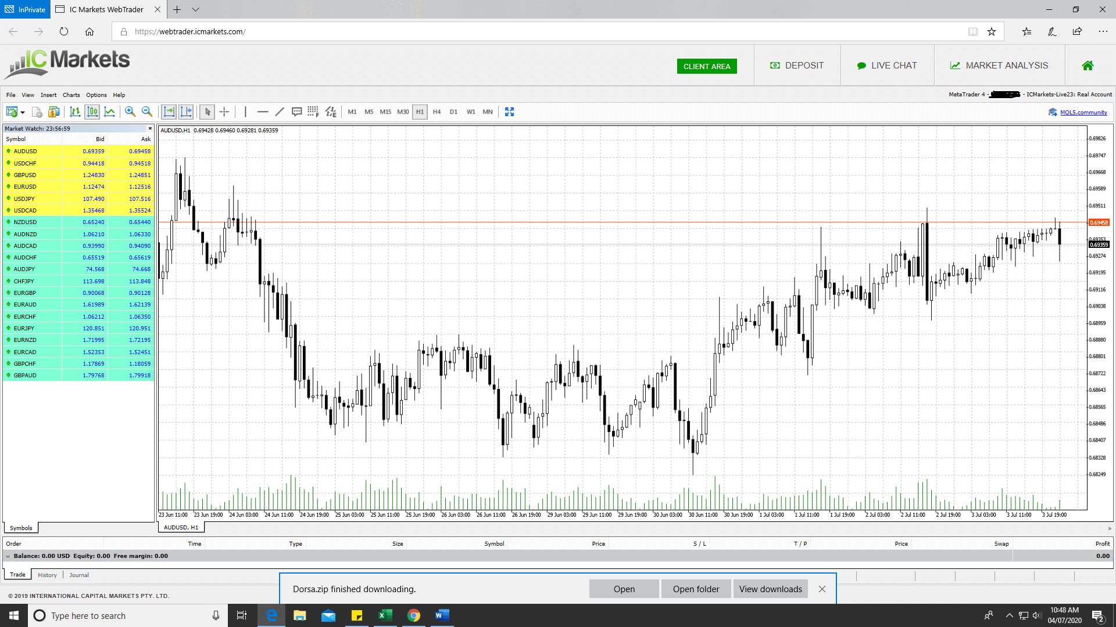Switch to the Trade tab
Image resolution: width=1116 pixels, height=627 pixels.
(17, 574)
